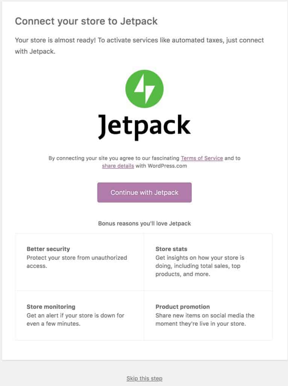The width and height of the screenshot is (288, 386).
Task: Open the Terms of Service link
Action: [x=202, y=158]
